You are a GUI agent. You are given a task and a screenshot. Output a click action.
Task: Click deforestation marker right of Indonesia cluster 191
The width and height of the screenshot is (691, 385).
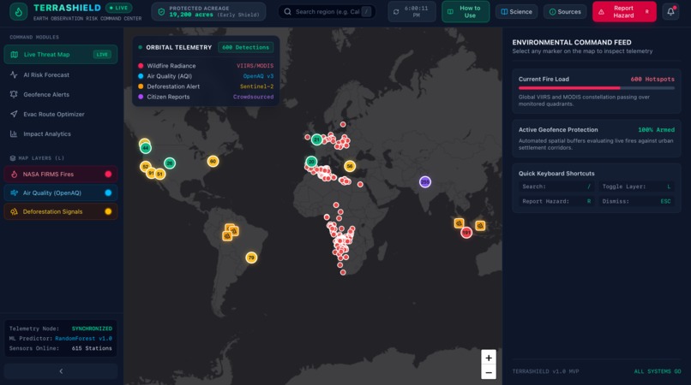point(480,226)
